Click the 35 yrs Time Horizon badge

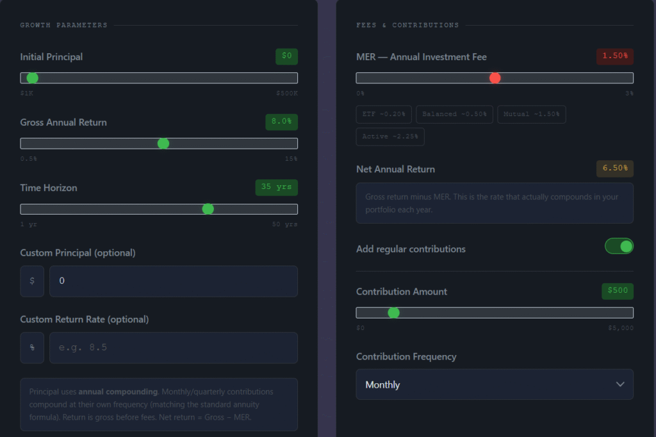[x=276, y=187]
